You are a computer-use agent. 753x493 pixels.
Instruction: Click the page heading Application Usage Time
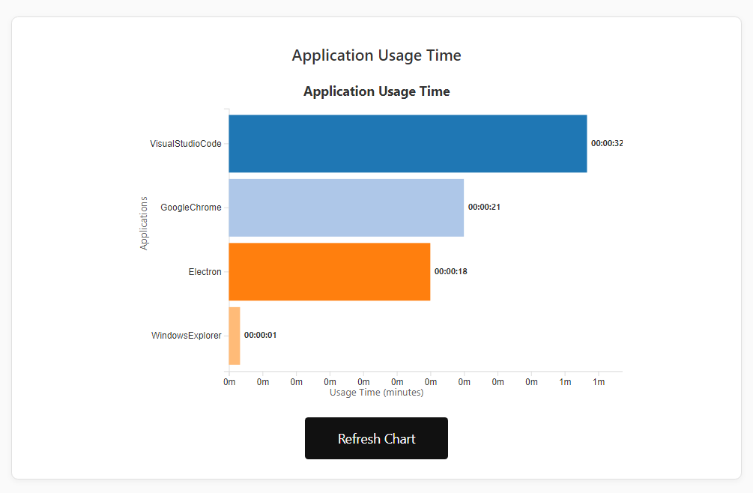pyautogui.click(x=376, y=55)
